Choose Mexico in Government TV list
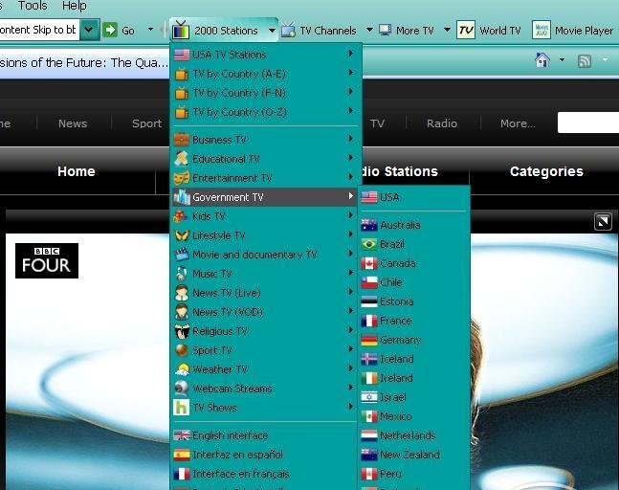619x490 pixels. (x=414, y=416)
